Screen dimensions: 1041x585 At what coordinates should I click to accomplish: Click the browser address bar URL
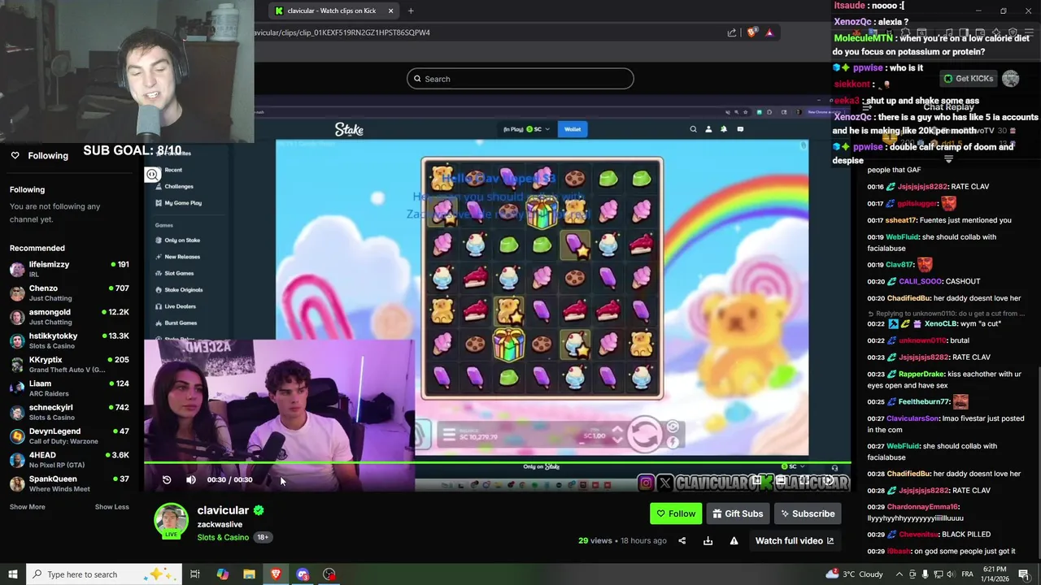coord(342,32)
